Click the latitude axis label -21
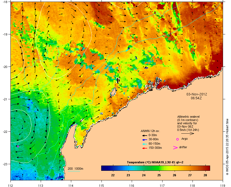 5,99
